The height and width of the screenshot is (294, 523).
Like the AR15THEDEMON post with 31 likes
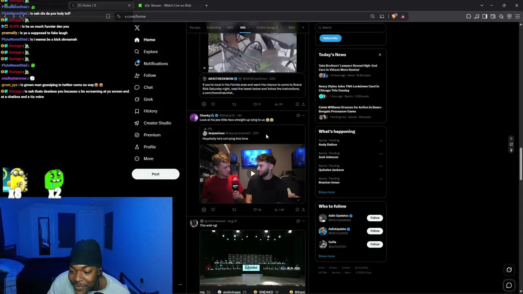[257, 104]
